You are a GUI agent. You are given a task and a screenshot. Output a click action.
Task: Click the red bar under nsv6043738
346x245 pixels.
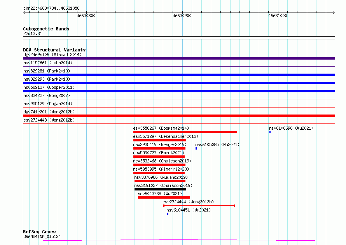[164, 197]
